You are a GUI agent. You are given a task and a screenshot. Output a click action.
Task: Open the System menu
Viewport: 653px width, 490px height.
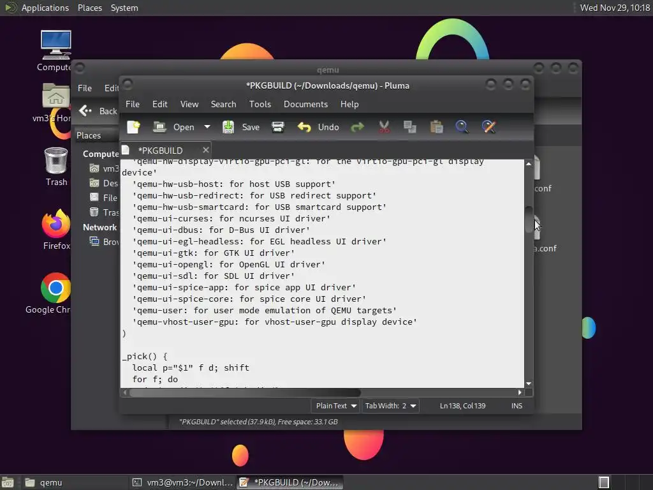pos(124,8)
